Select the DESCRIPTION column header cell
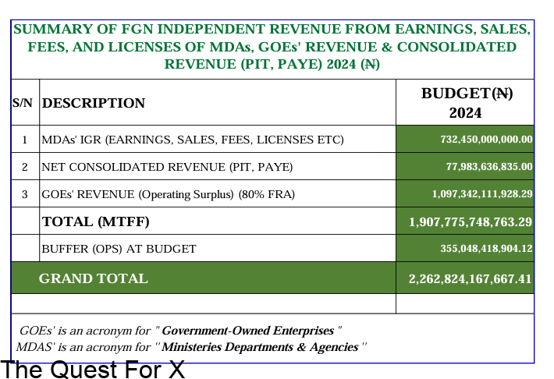 (94, 103)
